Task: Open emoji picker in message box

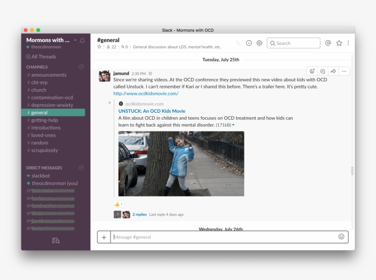Action: click(341, 236)
